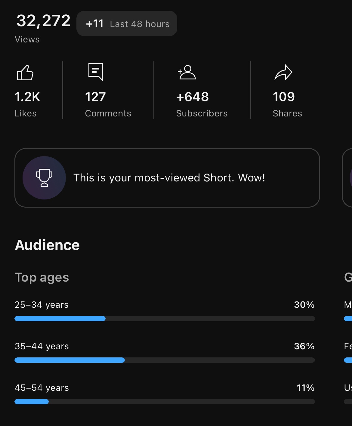Select the 25–34 years progress bar
This screenshot has width=352, height=426.
[165, 319]
